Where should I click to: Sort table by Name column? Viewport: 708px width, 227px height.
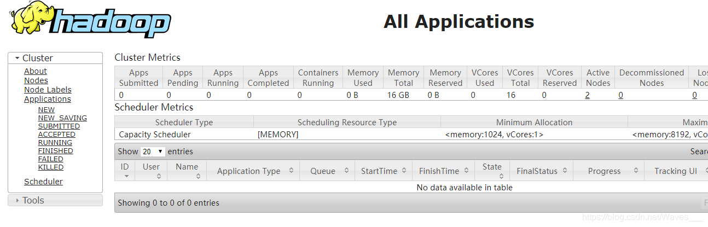pos(187,171)
